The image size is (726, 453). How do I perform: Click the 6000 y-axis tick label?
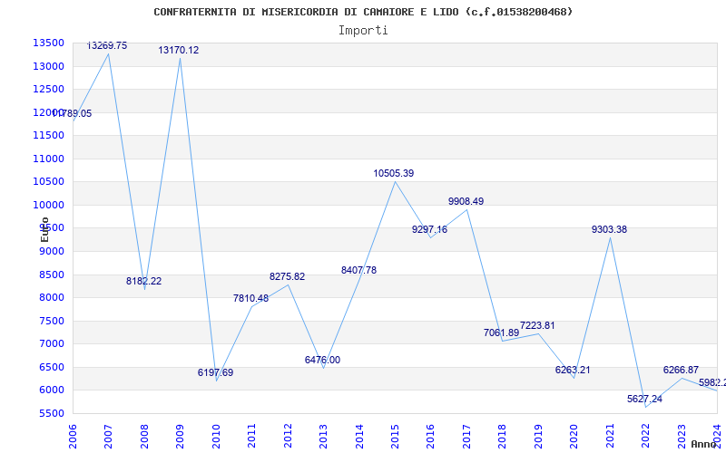click(x=51, y=390)
